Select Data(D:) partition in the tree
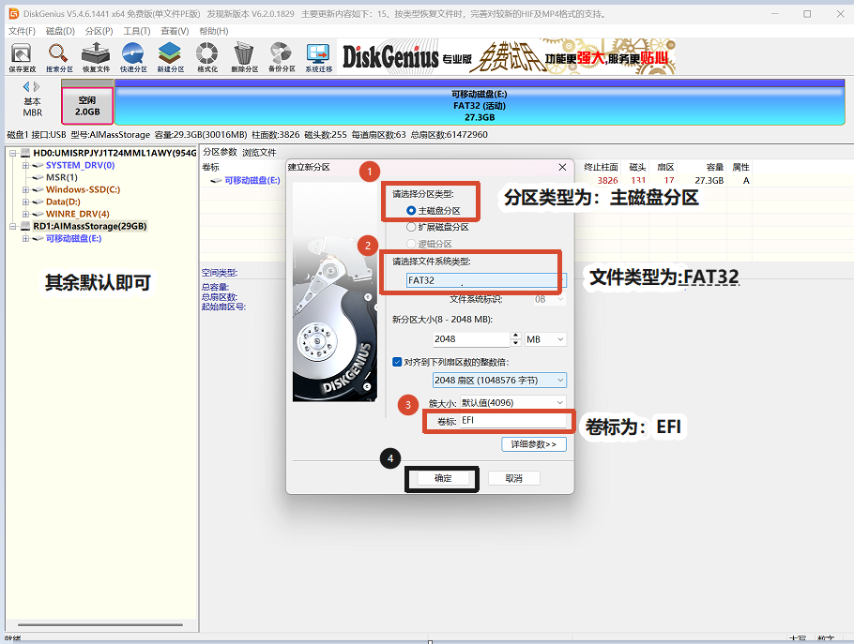854x644 pixels. [63, 202]
